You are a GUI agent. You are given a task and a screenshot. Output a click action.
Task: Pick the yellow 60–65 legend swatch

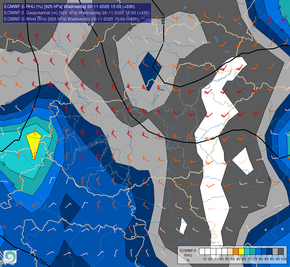[x=241, y=252]
